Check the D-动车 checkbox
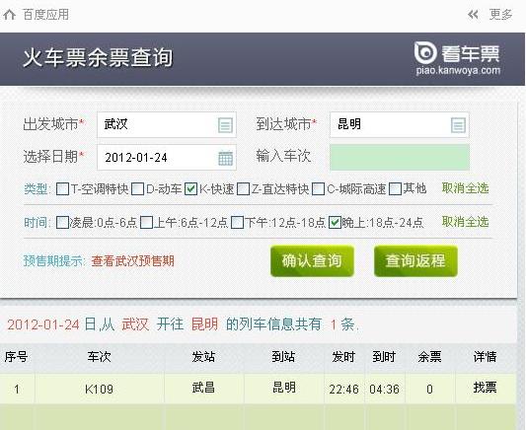 coord(137,189)
